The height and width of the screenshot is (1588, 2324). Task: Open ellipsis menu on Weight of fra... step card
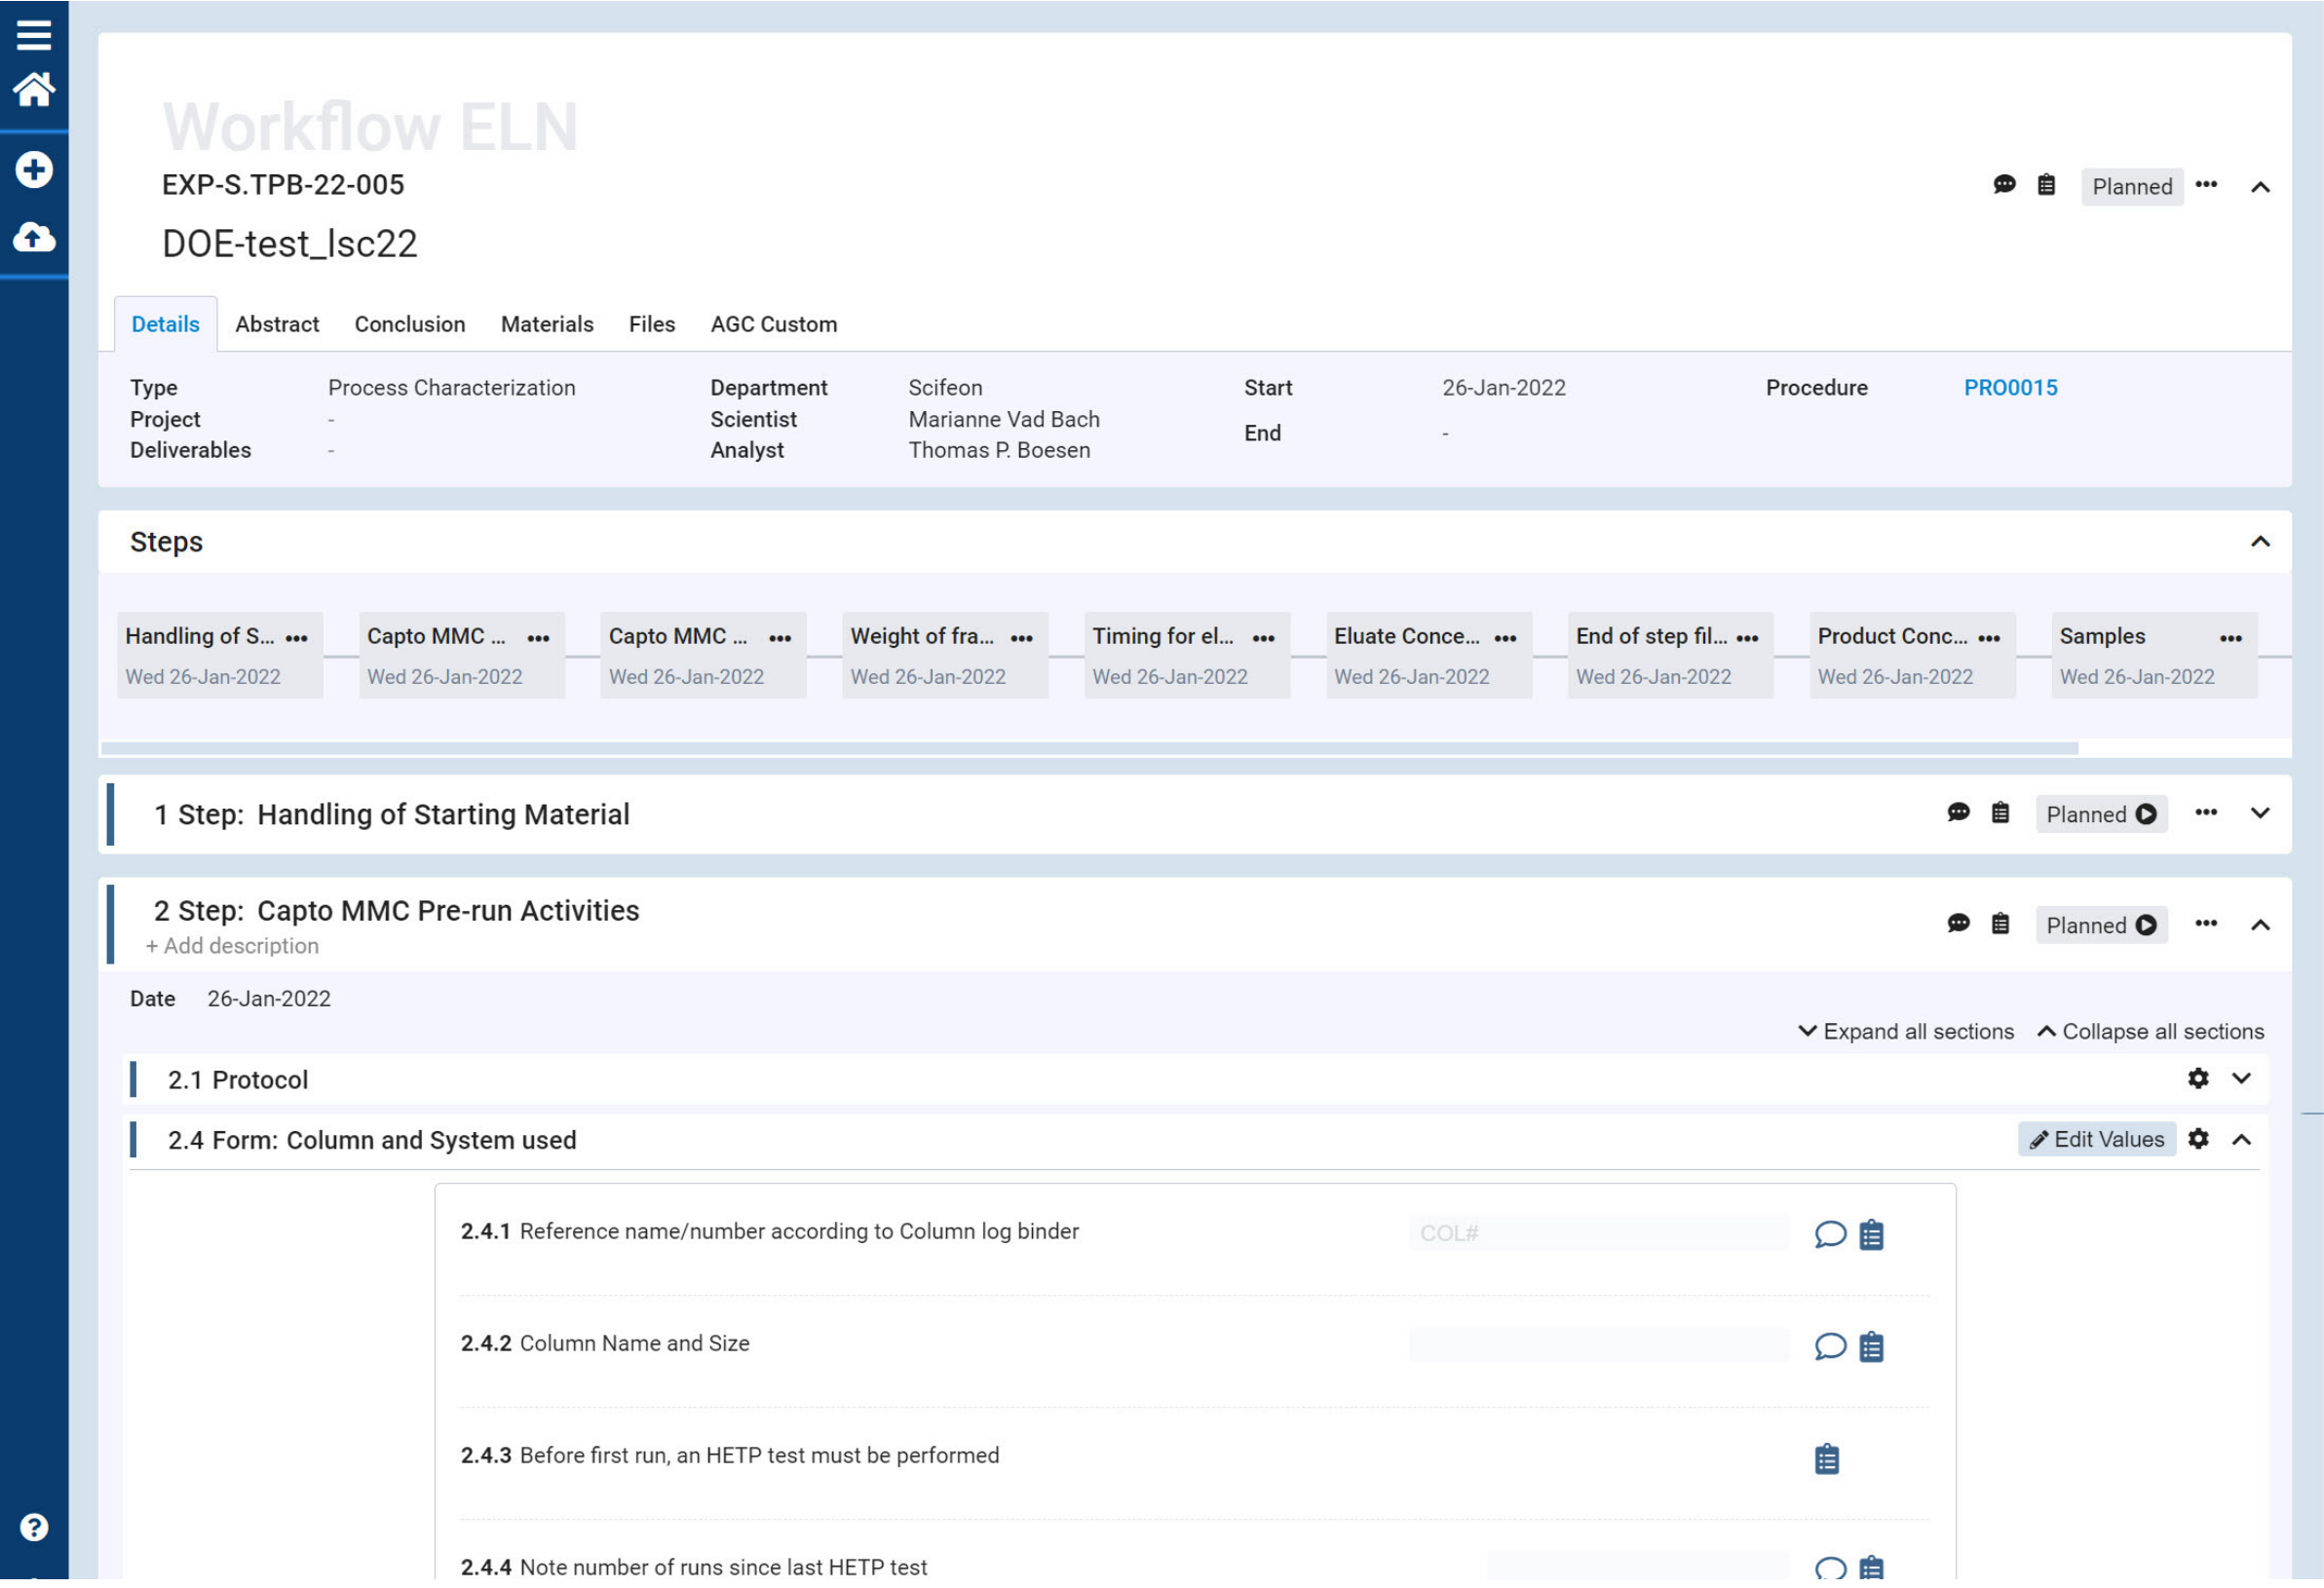coord(1022,638)
